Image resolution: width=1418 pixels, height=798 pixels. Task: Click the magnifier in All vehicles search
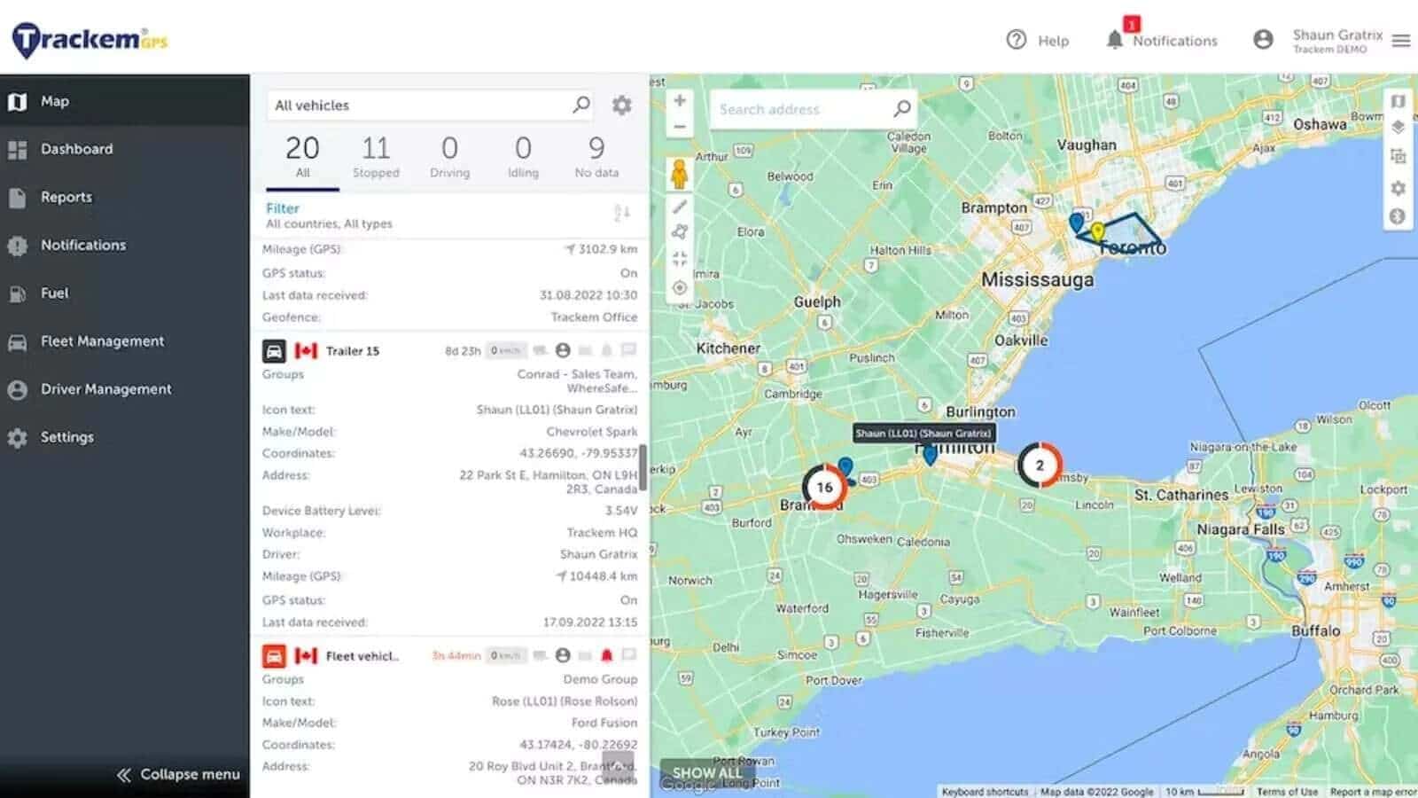[x=581, y=105]
